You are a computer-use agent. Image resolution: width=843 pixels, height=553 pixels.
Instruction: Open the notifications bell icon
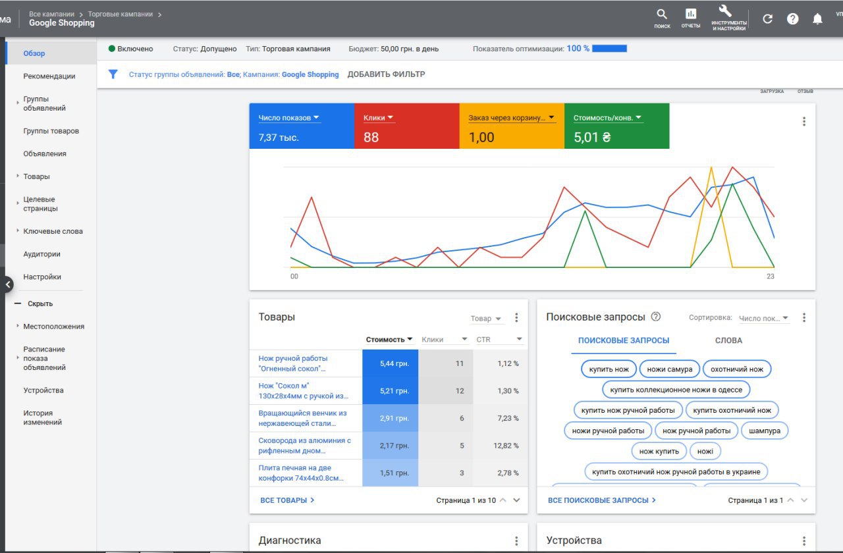[x=817, y=19]
